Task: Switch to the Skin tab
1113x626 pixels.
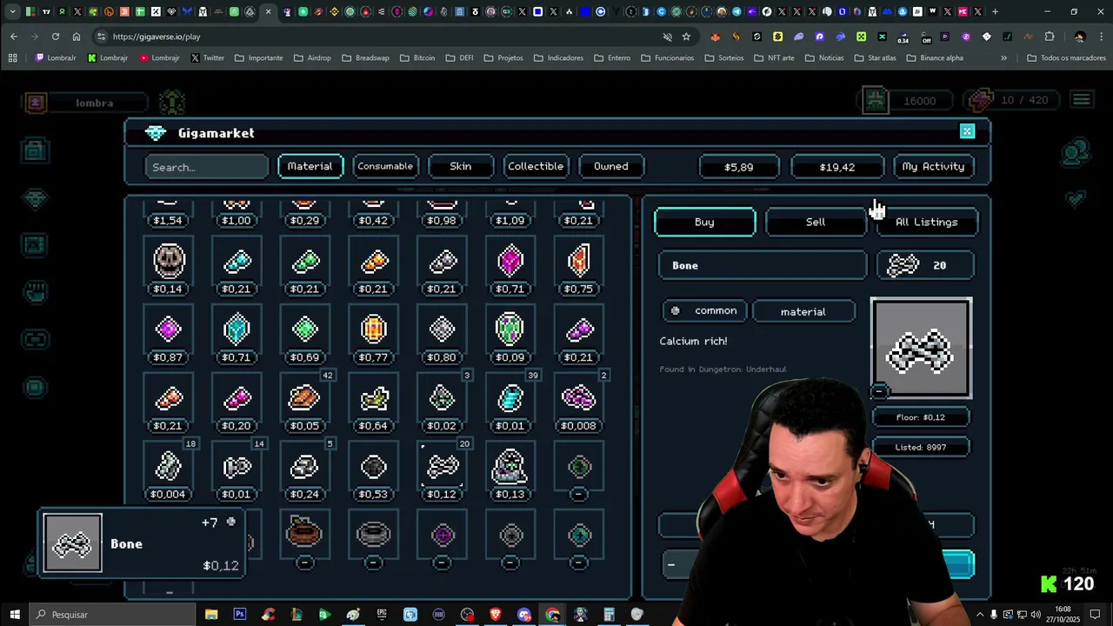Action: [x=461, y=166]
